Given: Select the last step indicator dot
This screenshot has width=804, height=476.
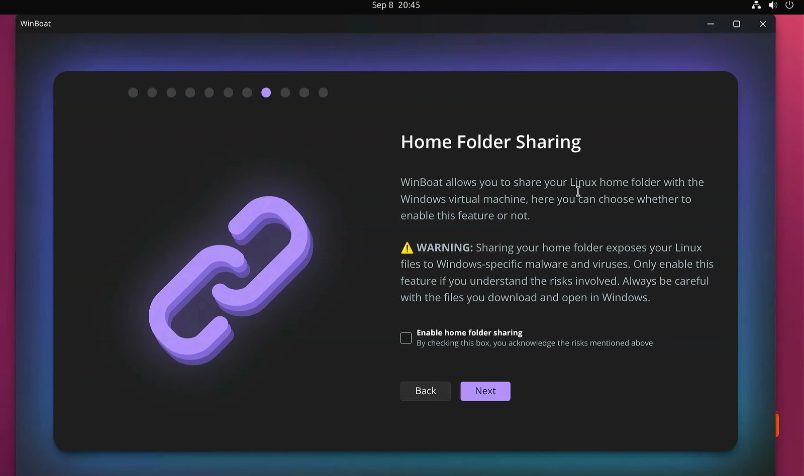Looking at the screenshot, I should point(323,92).
